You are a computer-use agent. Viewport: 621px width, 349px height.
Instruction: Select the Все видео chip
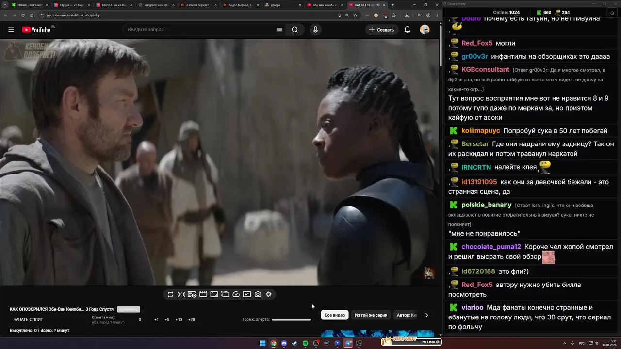pos(335,315)
